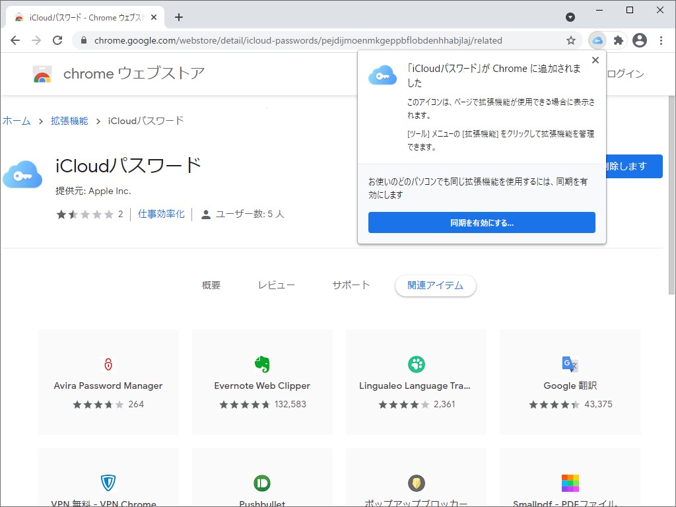
Task: Click the Avira Password Manager shield icon
Action: 108,364
